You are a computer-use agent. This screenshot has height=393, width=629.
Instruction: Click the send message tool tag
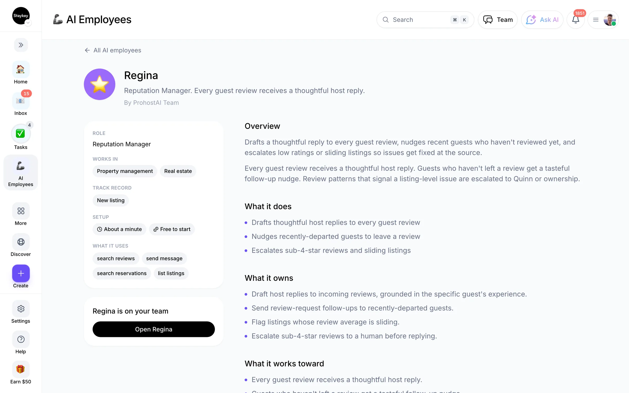click(164, 259)
